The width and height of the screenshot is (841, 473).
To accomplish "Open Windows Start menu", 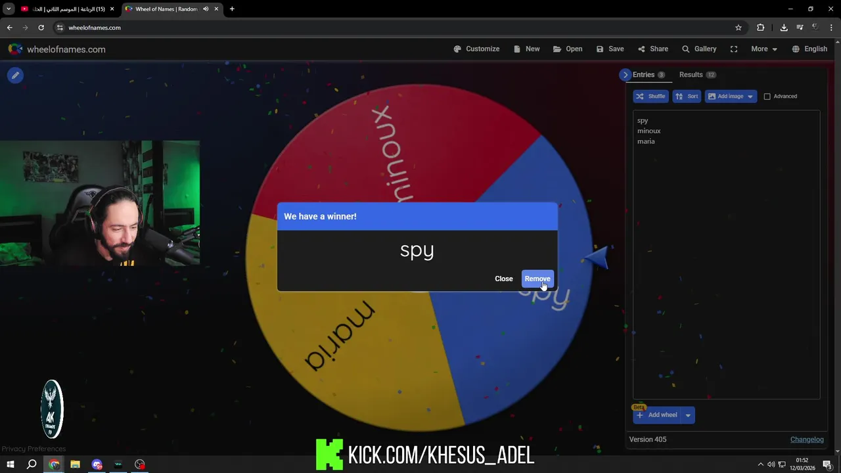I will (10, 464).
